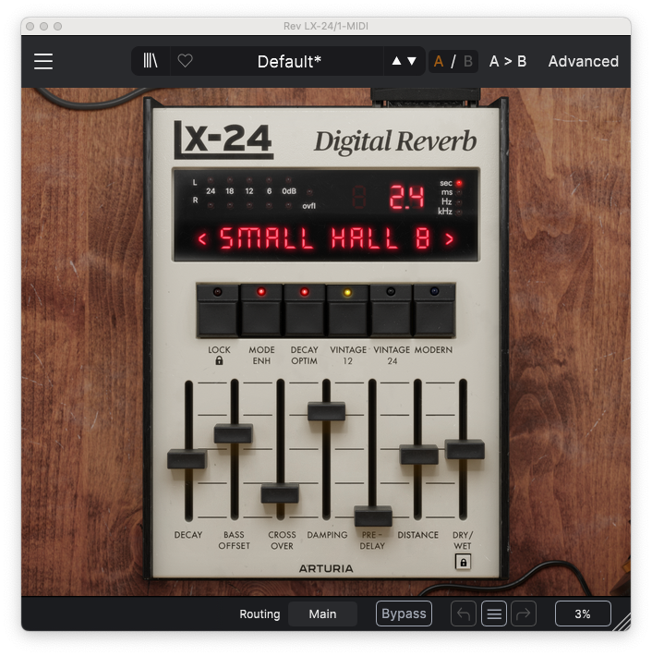
Task: Click the Decay slider handle
Action: pyautogui.click(x=187, y=459)
